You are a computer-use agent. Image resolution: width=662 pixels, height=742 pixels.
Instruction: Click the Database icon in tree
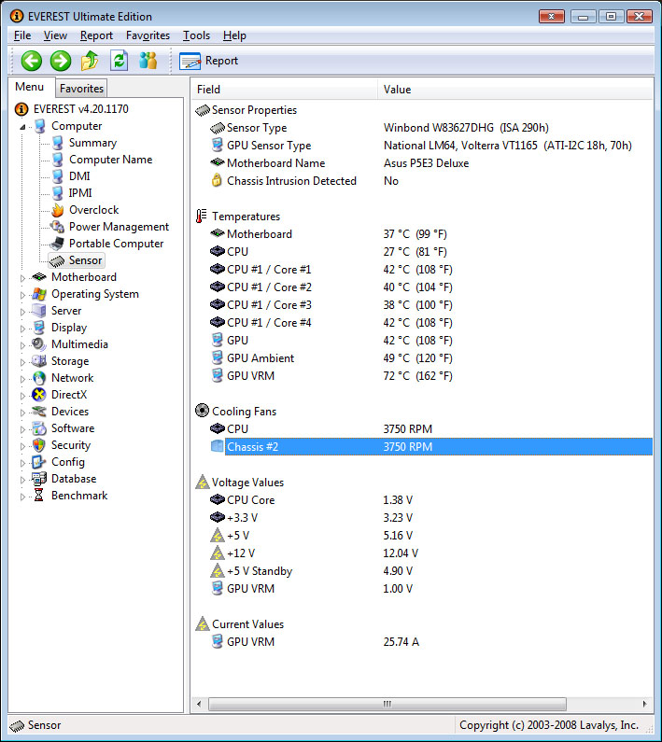coord(39,479)
